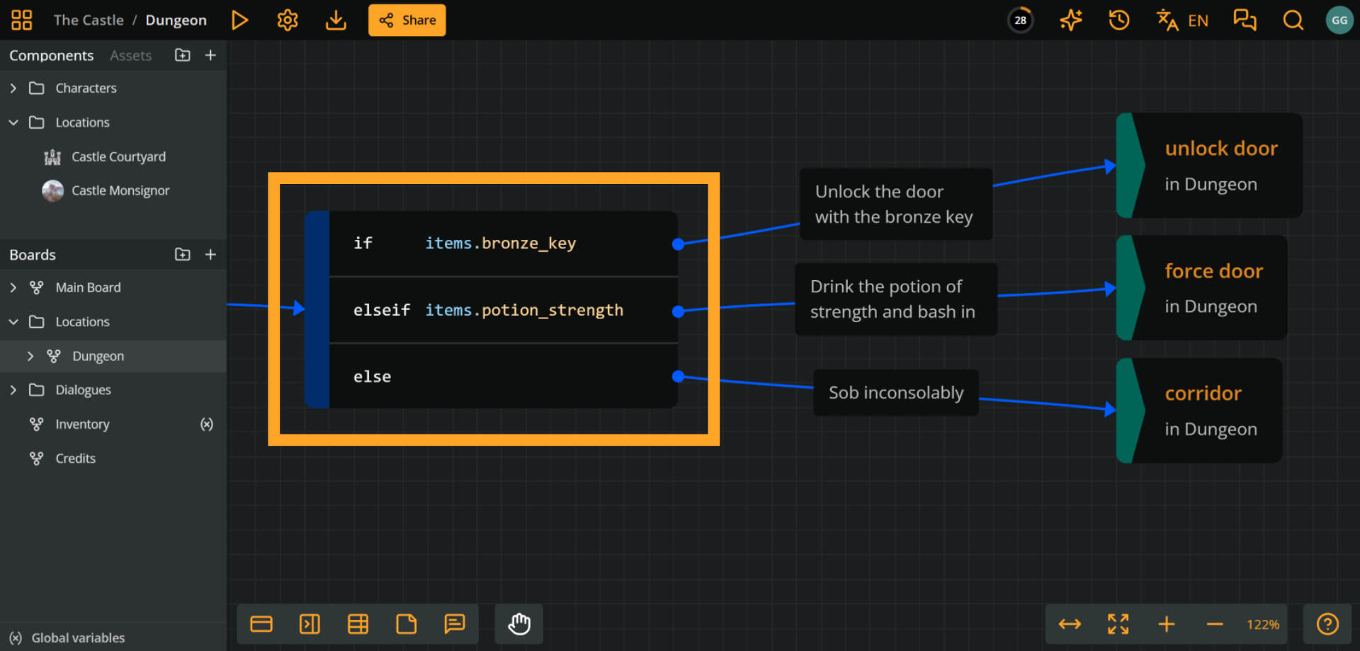Select the jump node tool
This screenshot has width=1360, height=651.
pos(310,624)
